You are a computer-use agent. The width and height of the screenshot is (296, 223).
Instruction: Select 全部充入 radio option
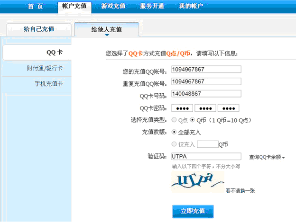174,132
